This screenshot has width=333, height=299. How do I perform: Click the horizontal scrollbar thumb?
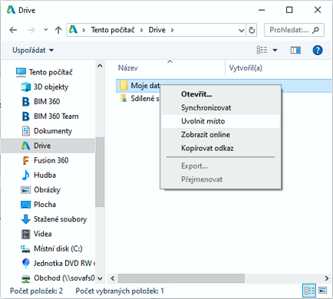(x=181, y=278)
